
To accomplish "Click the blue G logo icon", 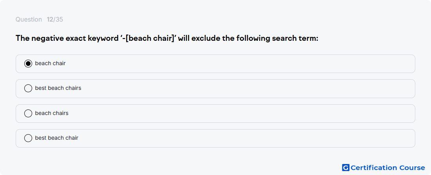I will (x=345, y=168).
